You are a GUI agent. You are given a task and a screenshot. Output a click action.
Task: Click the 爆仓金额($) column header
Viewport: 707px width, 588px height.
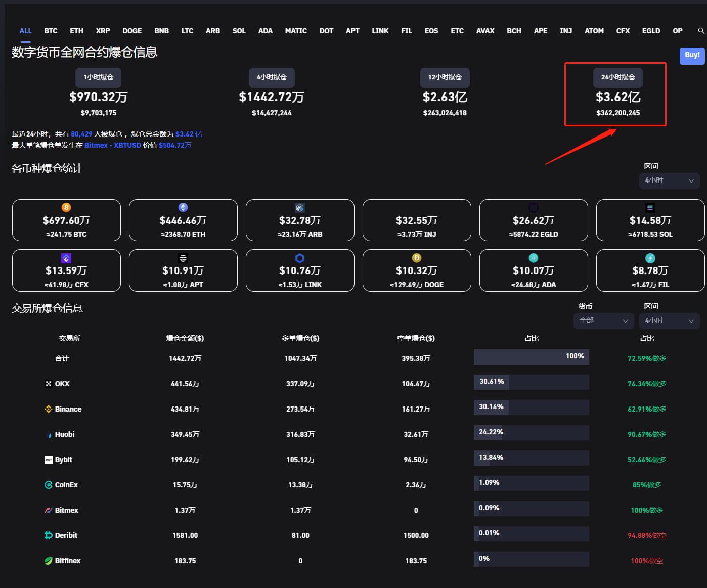point(185,338)
